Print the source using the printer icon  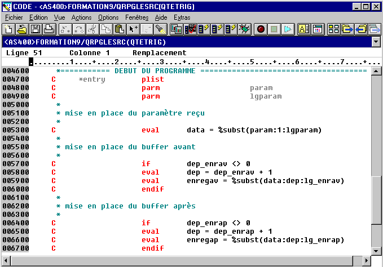click(x=49, y=29)
